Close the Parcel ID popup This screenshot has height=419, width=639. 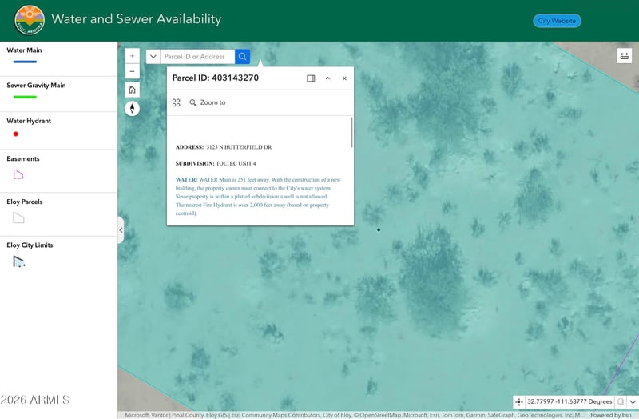pos(344,78)
